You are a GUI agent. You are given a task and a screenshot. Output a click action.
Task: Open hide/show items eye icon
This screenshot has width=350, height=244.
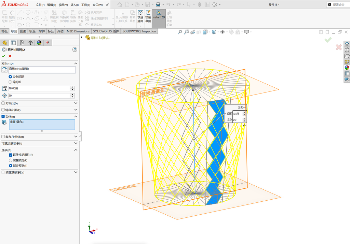tap(222, 32)
